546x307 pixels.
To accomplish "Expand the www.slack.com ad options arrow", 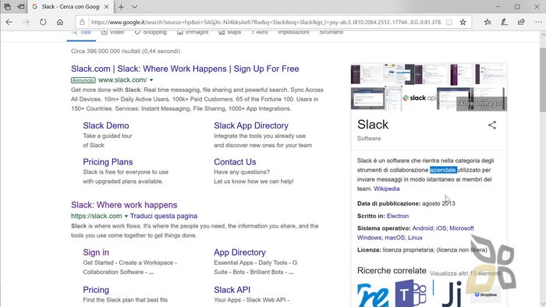I will pyautogui.click(x=151, y=80).
